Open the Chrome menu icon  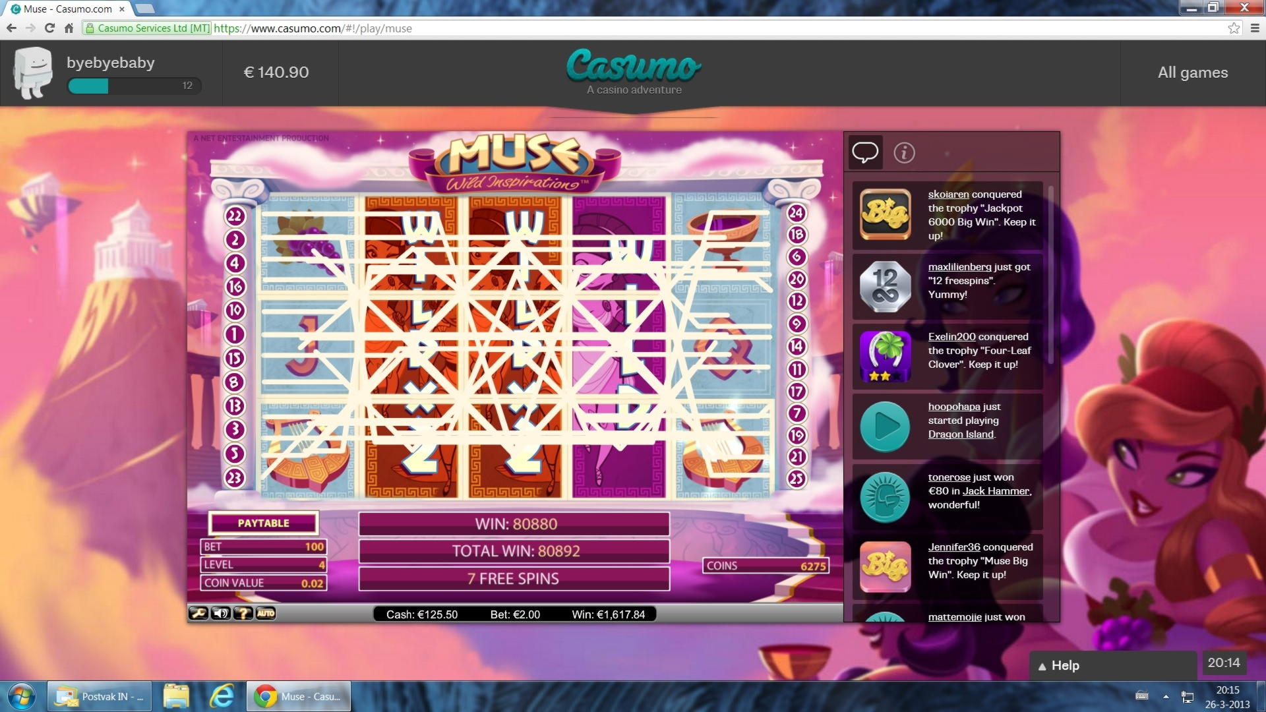click(x=1255, y=28)
